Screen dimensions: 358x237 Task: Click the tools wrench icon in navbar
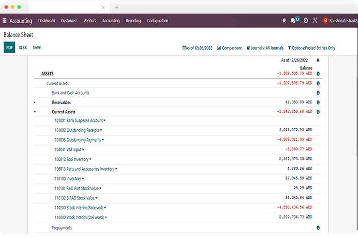315,20
